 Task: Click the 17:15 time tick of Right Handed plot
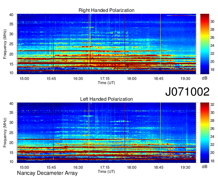pyautogui.click(x=105, y=79)
